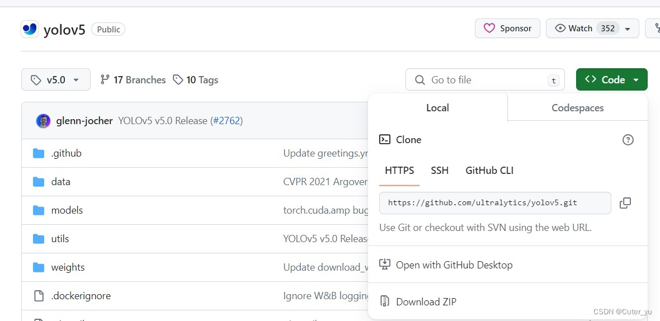Click the tag icon beside 10 Tags
The height and width of the screenshot is (321, 660).
click(178, 79)
